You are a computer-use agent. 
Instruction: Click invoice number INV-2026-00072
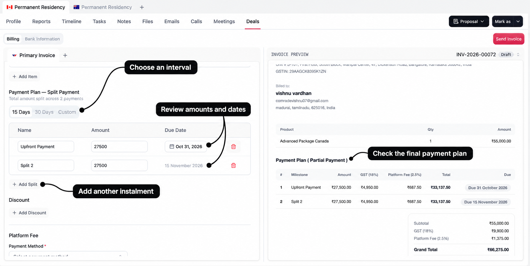pyautogui.click(x=476, y=55)
